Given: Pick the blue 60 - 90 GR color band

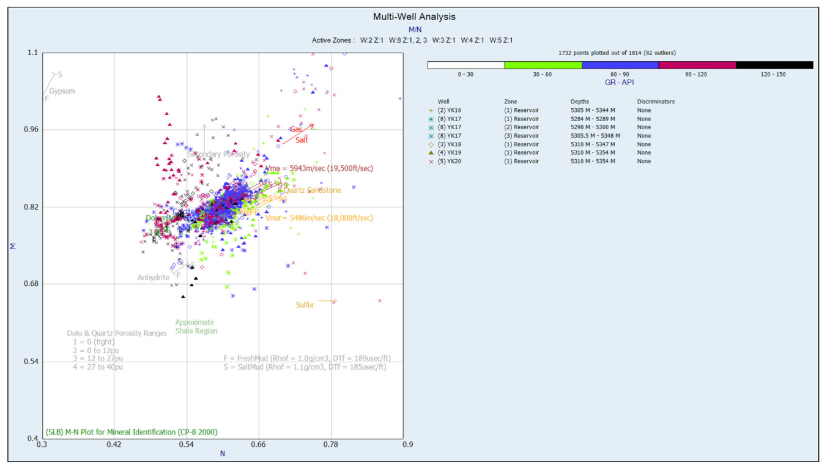Looking at the screenshot, I should [x=620, y=65].
